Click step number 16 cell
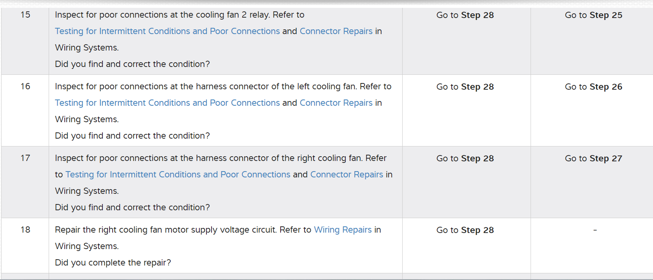Viewport: 653px width, 280px height. [26, 87]
